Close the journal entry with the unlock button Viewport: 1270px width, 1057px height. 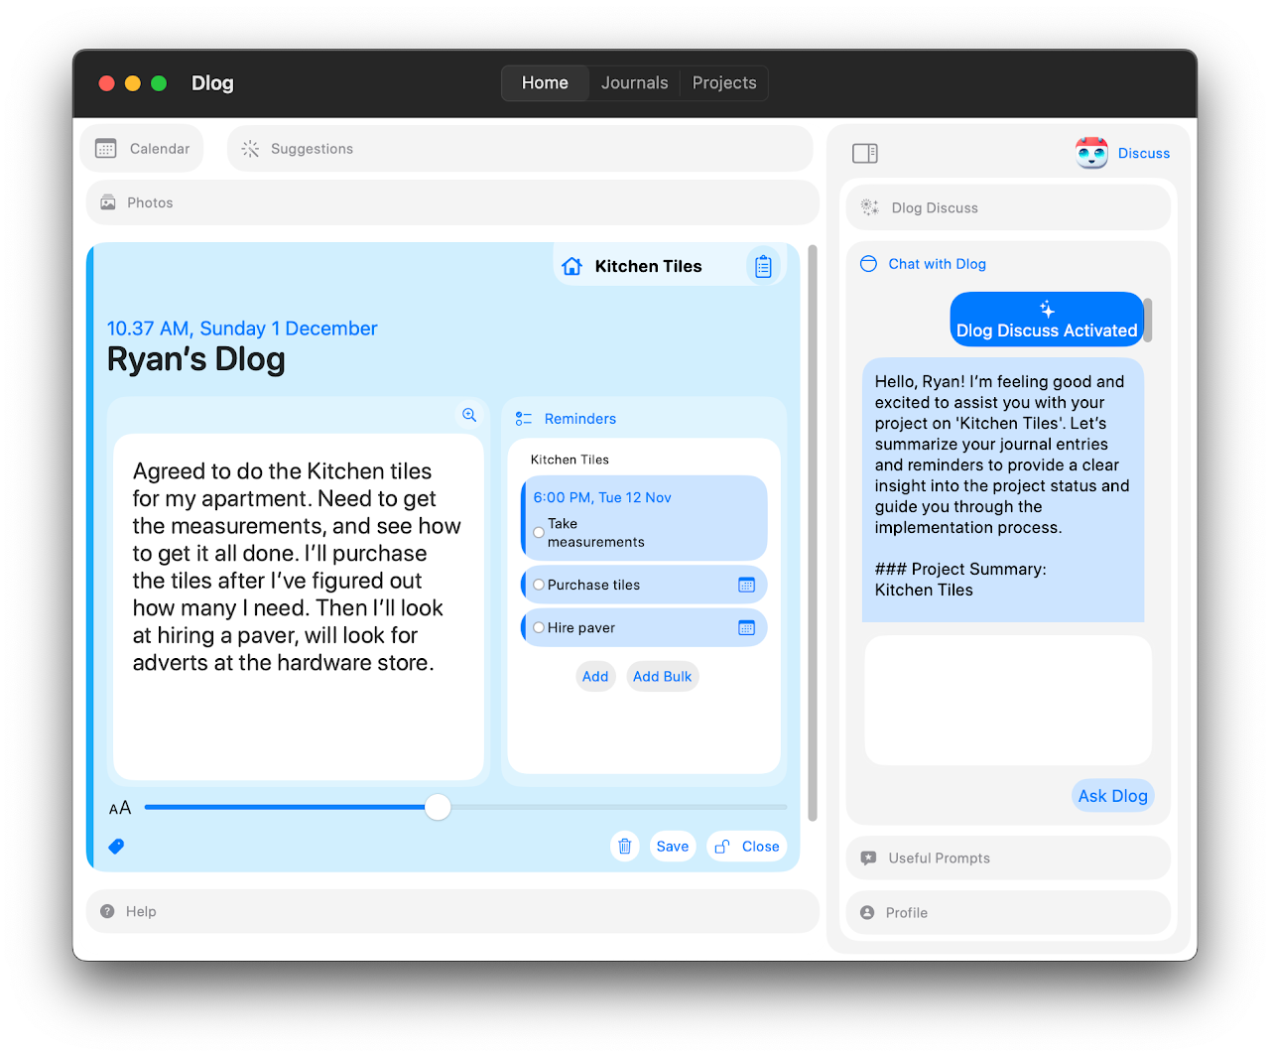tap(747, 847)
